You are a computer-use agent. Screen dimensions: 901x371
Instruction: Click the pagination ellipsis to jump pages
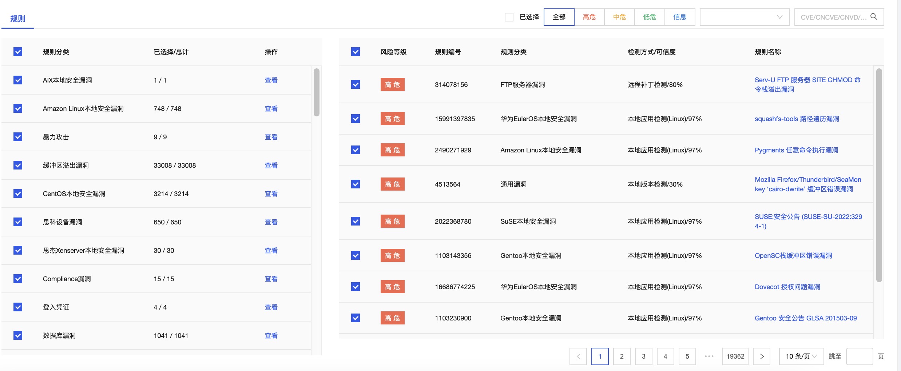[x=709, y=356]
